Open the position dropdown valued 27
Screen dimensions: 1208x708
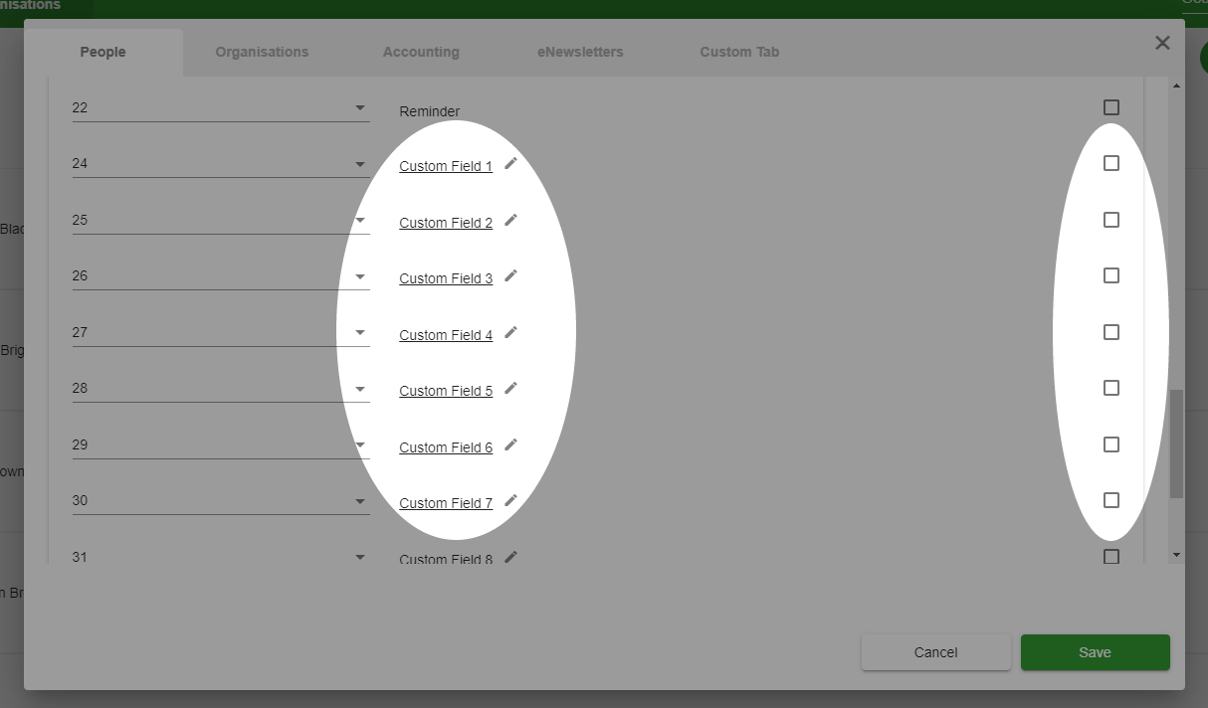point(221,332)
